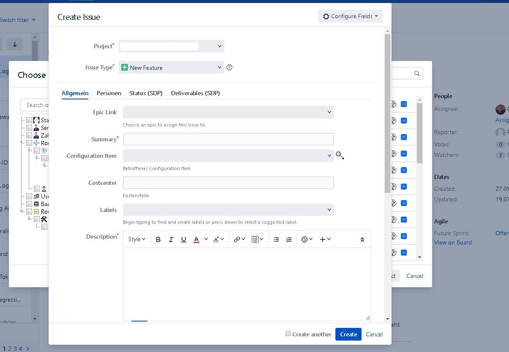The width and height of the screenshot is (509, 352).
Task: Expand the Epic Link dropdown
Action: (229, 112)
